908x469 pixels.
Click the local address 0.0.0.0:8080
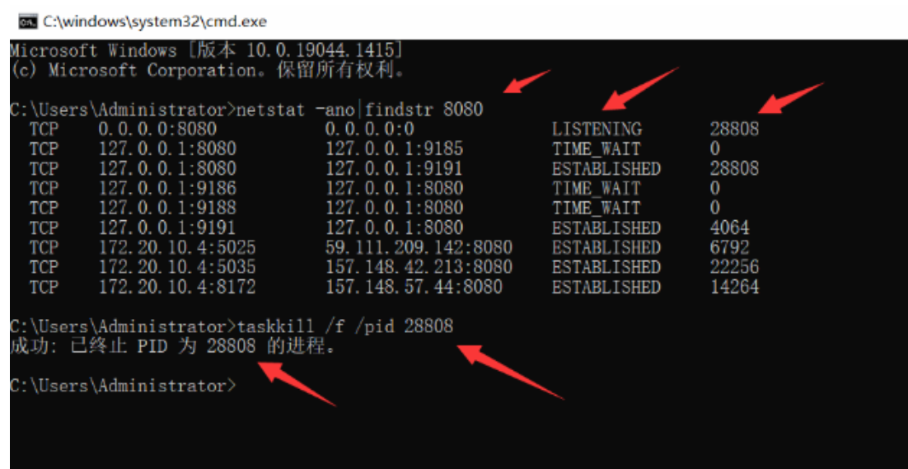157,129
